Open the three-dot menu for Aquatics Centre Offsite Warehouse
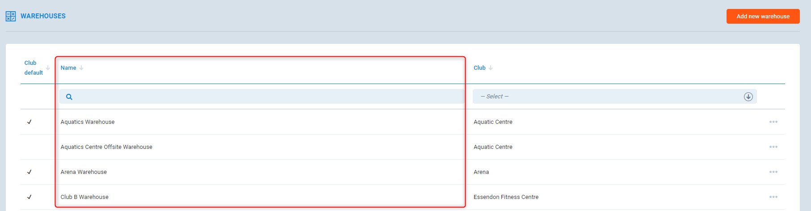The height and width of the screenshot is (211, 811). pos(773,147)
